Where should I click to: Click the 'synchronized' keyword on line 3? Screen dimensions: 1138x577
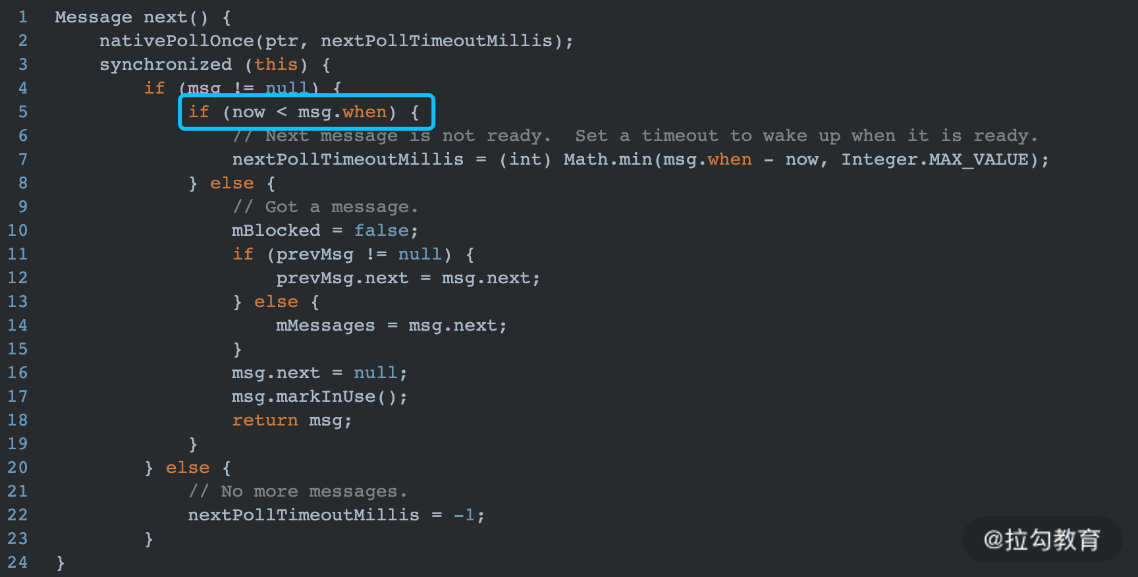point(165,65)
